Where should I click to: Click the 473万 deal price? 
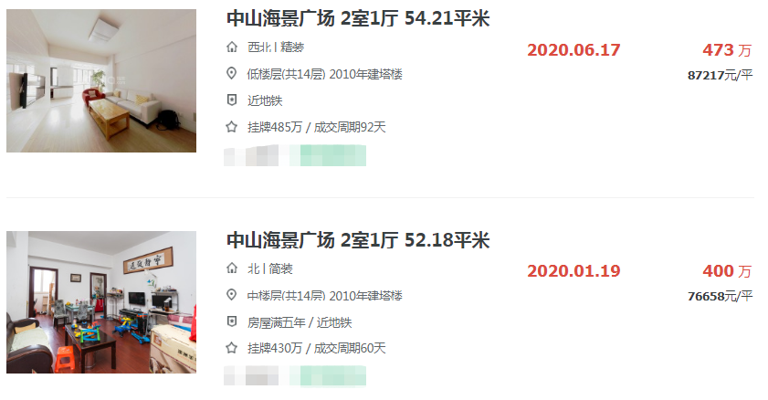(727, 50)
